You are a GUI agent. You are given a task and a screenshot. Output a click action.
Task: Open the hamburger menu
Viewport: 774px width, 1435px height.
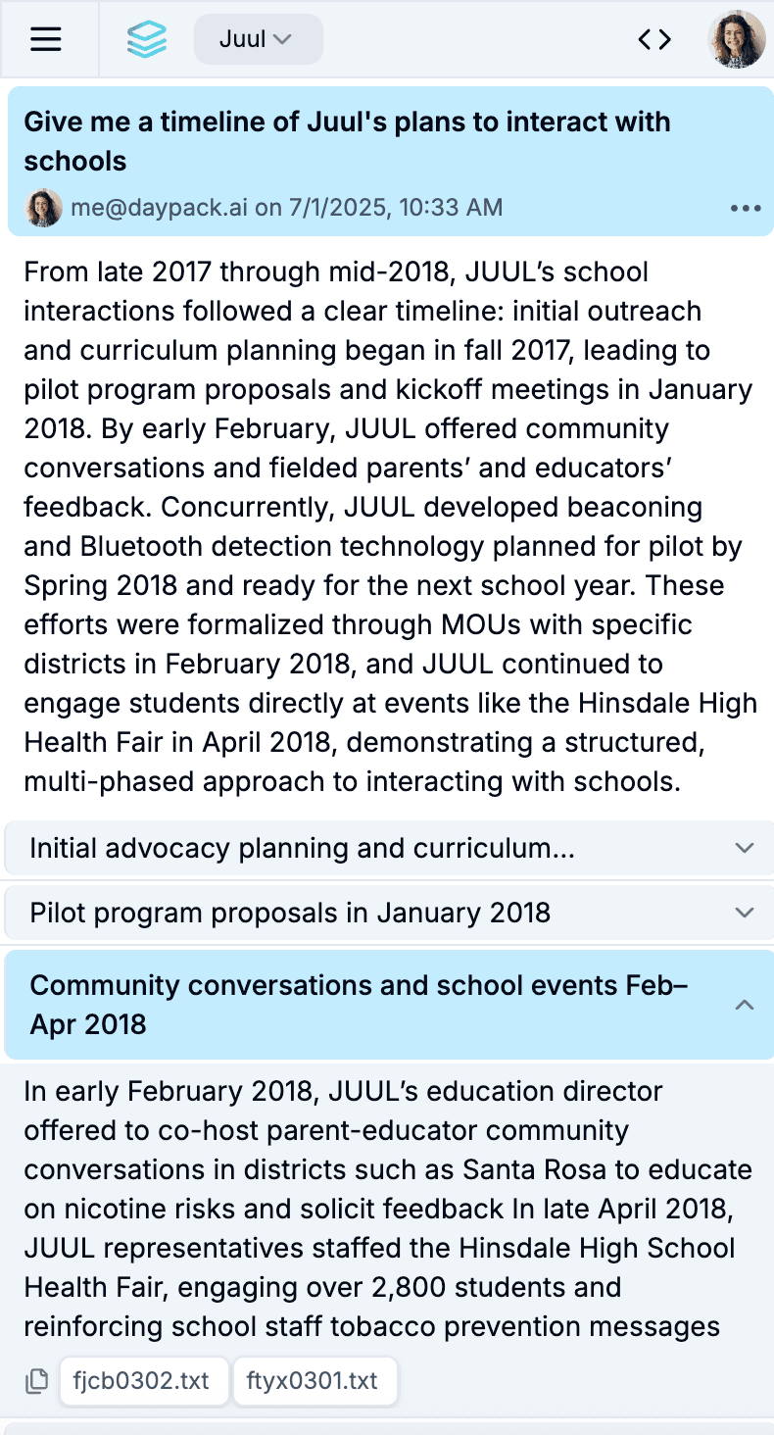point(46,39)
